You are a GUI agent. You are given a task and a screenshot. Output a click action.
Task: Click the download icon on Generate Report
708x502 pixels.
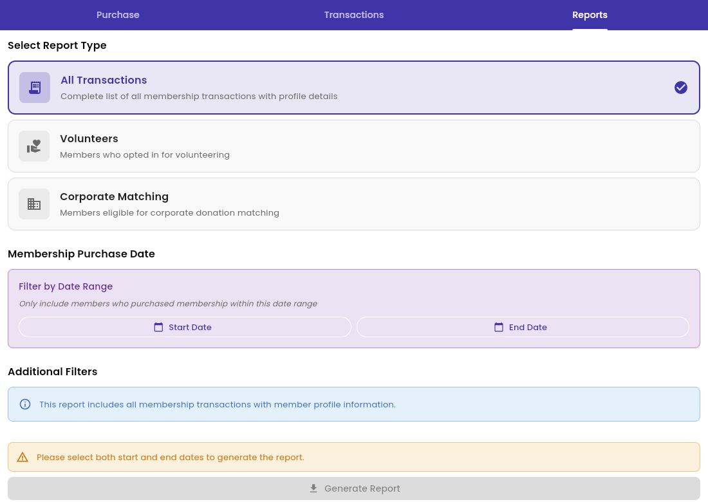coord(313,488)
